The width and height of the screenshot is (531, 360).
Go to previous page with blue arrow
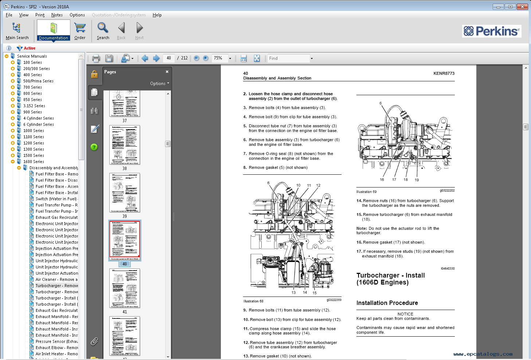pyautogui.click(x=145, y=58)
